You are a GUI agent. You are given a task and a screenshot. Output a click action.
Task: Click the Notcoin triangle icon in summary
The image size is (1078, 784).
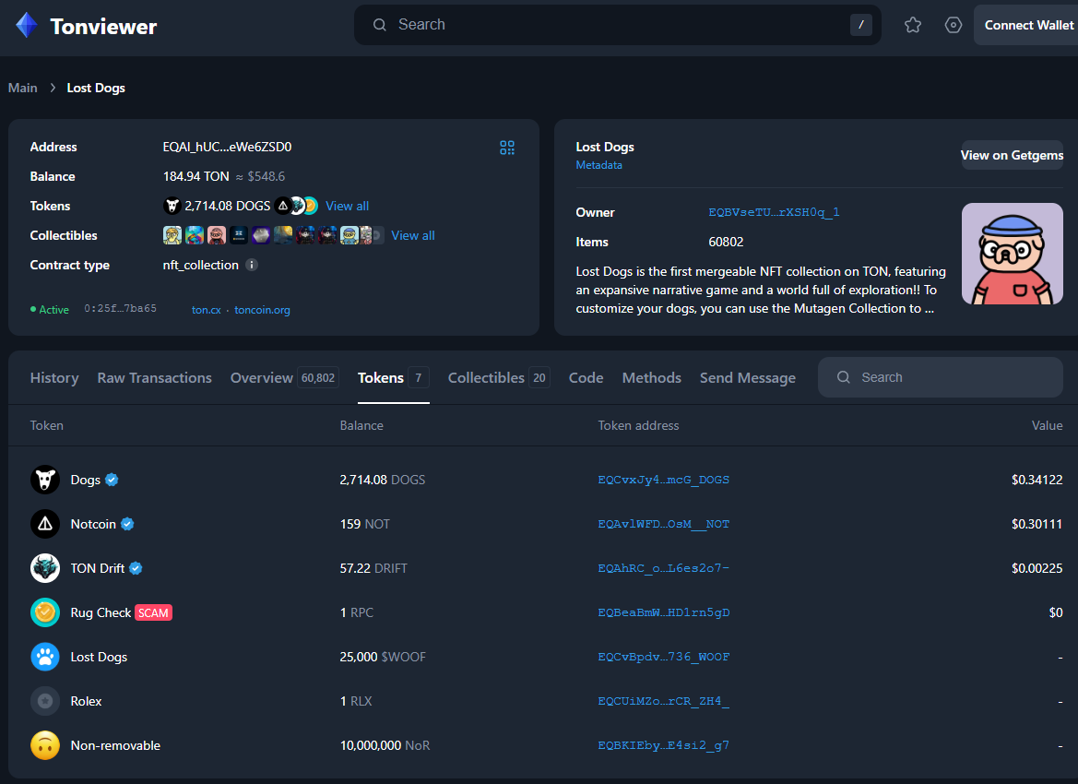pos(282,206)
